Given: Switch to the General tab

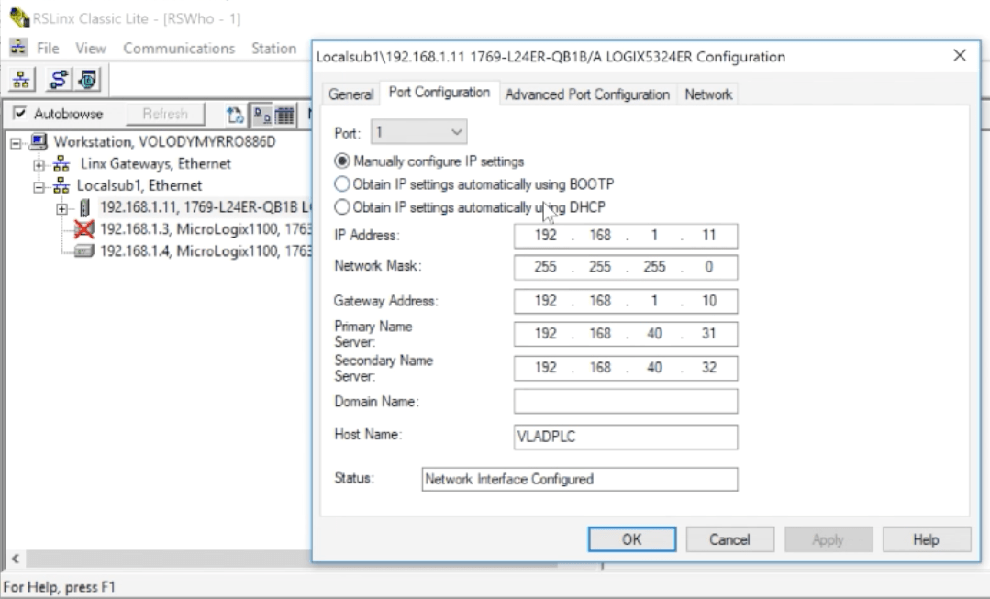Looking at the screenshot, I should tap(350, 94).
